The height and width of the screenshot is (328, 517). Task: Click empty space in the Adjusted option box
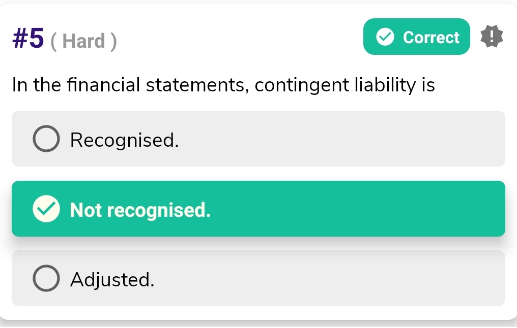coord(356,278)
